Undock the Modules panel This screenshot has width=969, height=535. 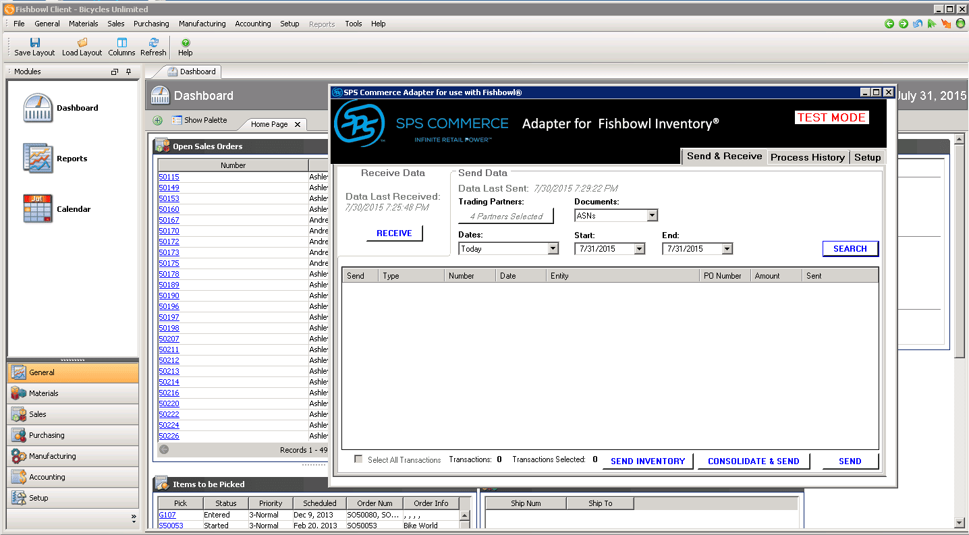tap(115, 72)
